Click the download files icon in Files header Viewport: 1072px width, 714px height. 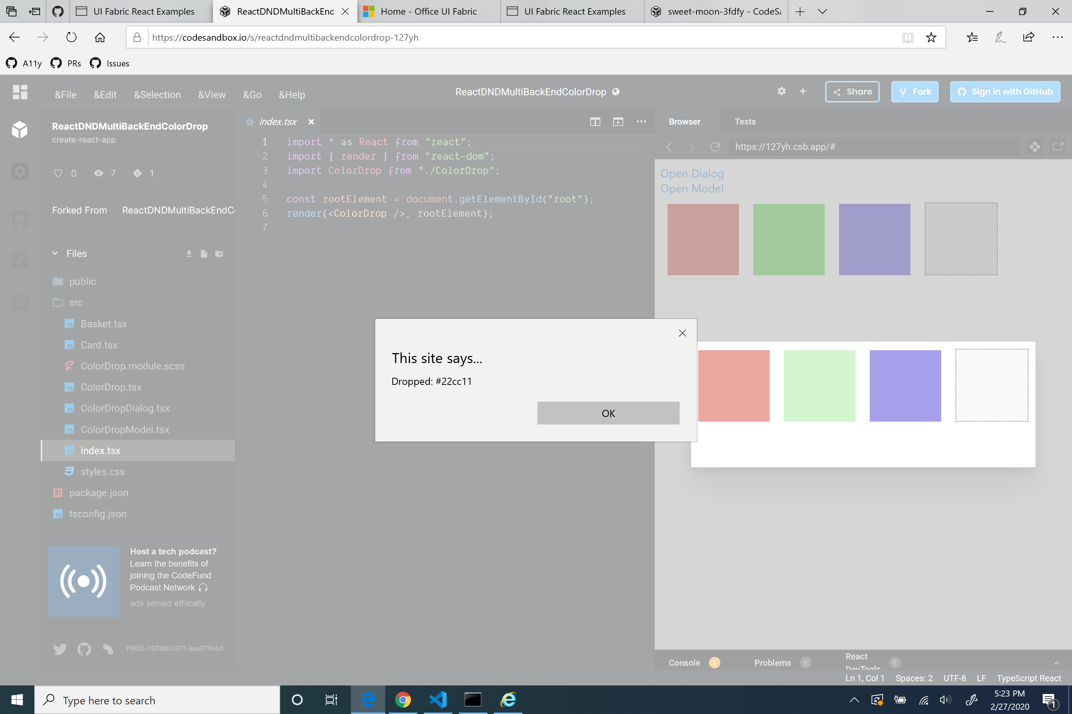[x=189, y=253]
